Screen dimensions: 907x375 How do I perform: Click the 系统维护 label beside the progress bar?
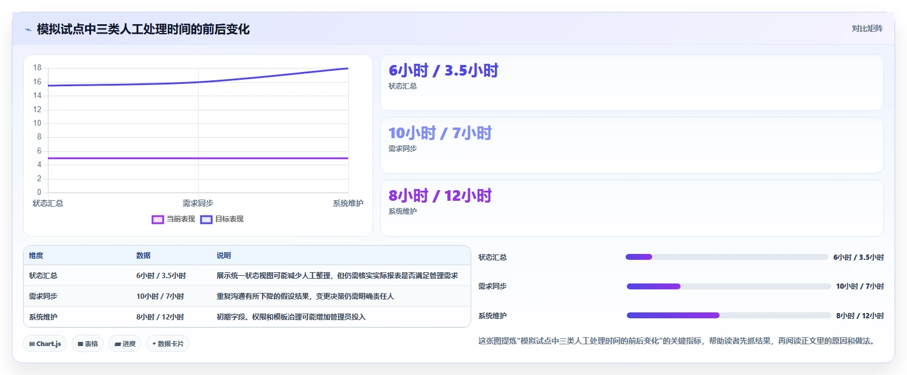(x=493, y=316)
